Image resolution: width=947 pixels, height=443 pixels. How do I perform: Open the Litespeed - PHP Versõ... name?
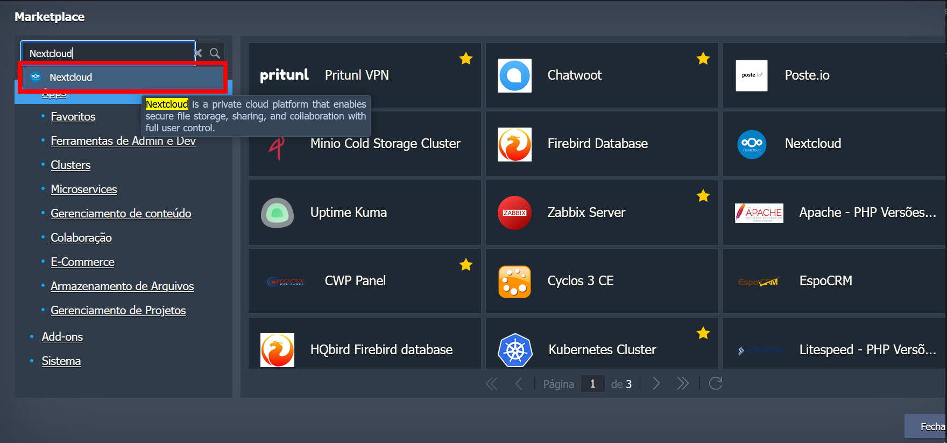868,349
